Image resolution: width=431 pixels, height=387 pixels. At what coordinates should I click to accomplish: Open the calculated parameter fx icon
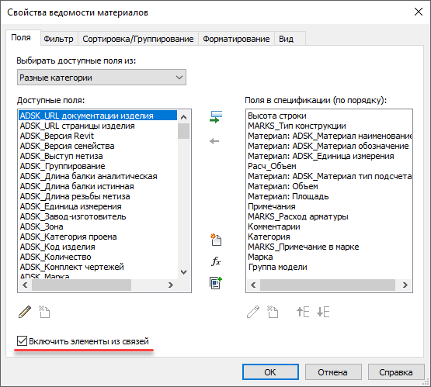click(216, 261)
